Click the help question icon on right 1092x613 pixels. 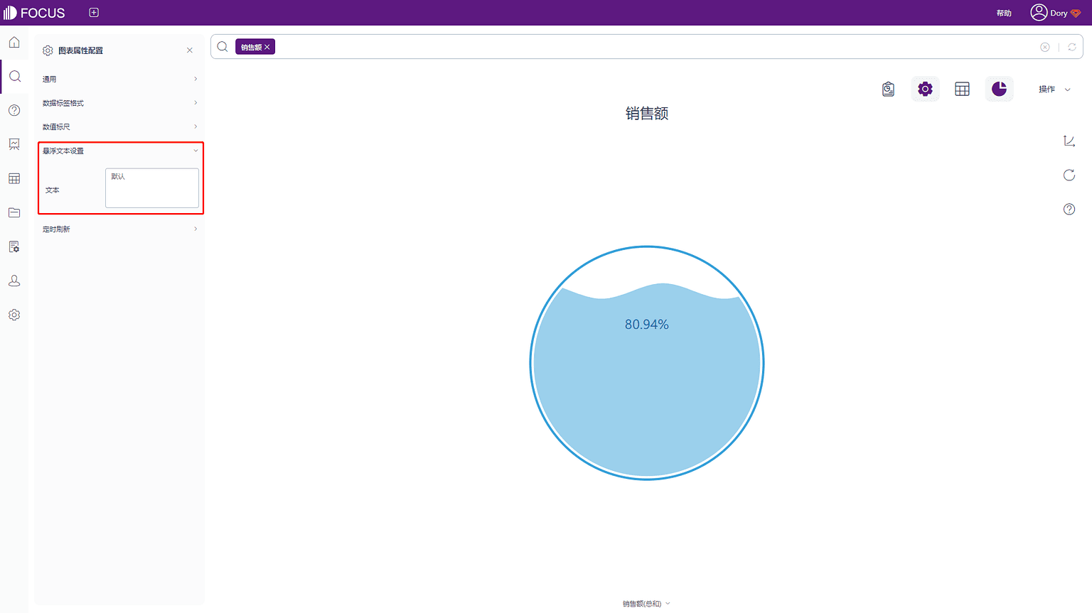(1069, 209)
